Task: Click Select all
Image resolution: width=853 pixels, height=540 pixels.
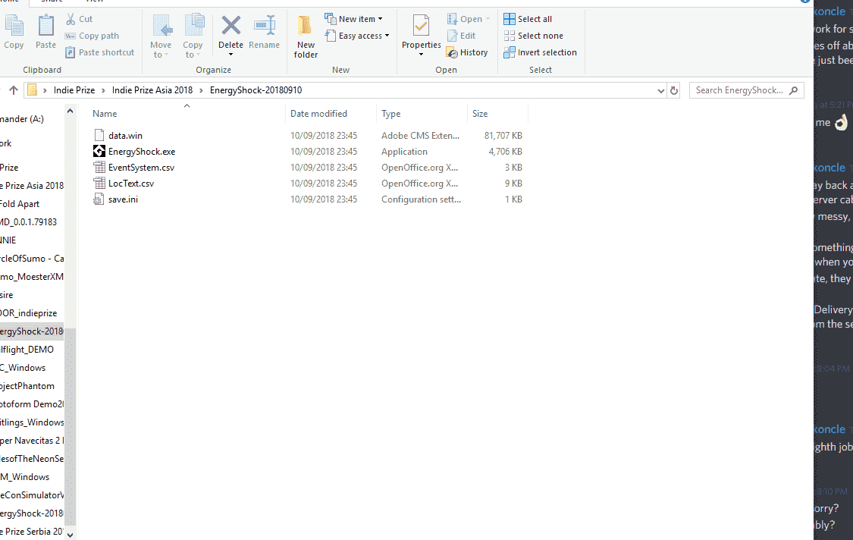Action: click(x=528, y=19)
